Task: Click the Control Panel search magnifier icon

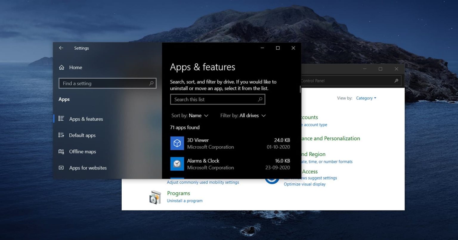Action: pyautogui.click(x=396, y=80)
